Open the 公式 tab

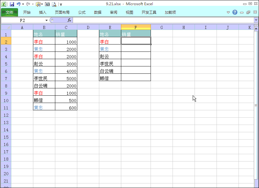82,12
